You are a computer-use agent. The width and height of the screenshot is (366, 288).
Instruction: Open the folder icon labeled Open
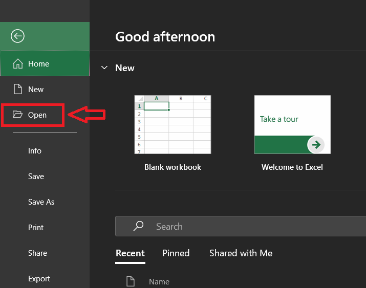point(18,115)
